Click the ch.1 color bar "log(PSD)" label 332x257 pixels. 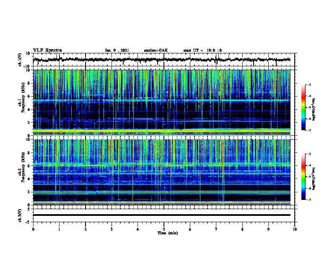point(314,110)
